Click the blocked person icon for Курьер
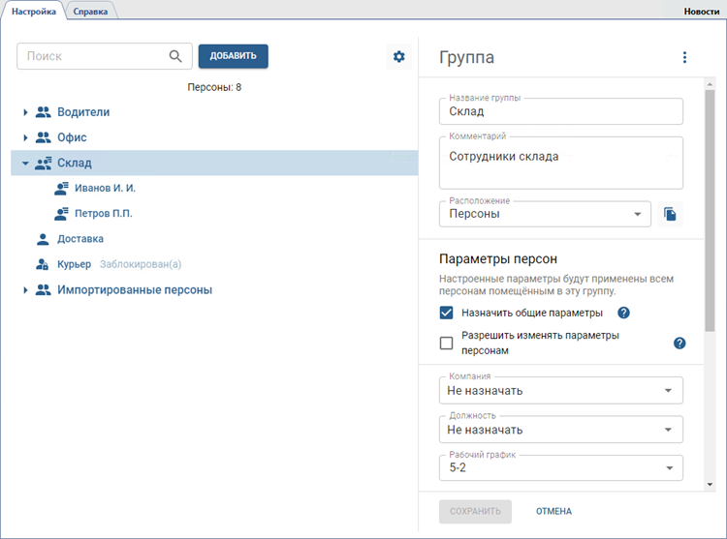Screen dimensions: 727x539 tap(42, 264)
